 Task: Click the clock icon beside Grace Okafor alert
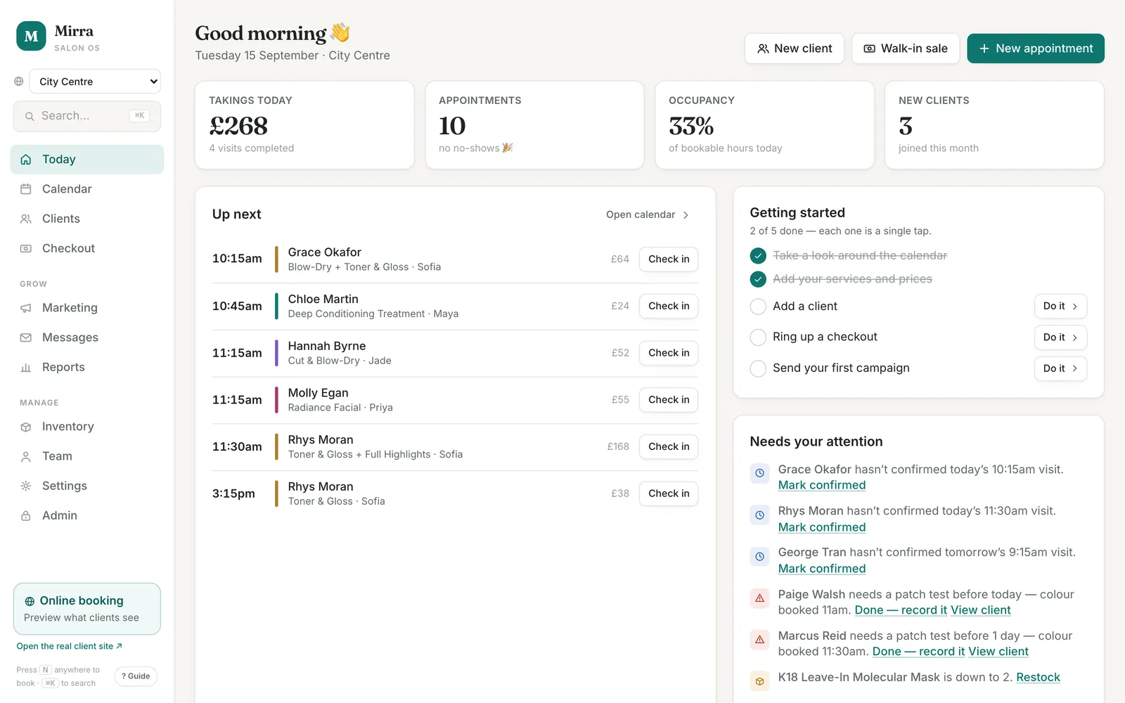pos(759,473)
